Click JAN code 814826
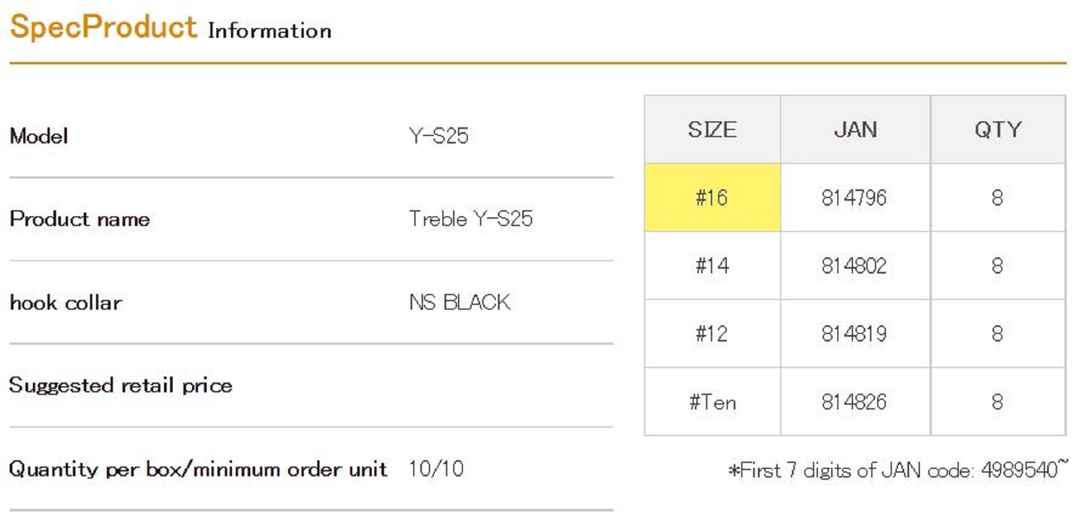 coord(854,402)
